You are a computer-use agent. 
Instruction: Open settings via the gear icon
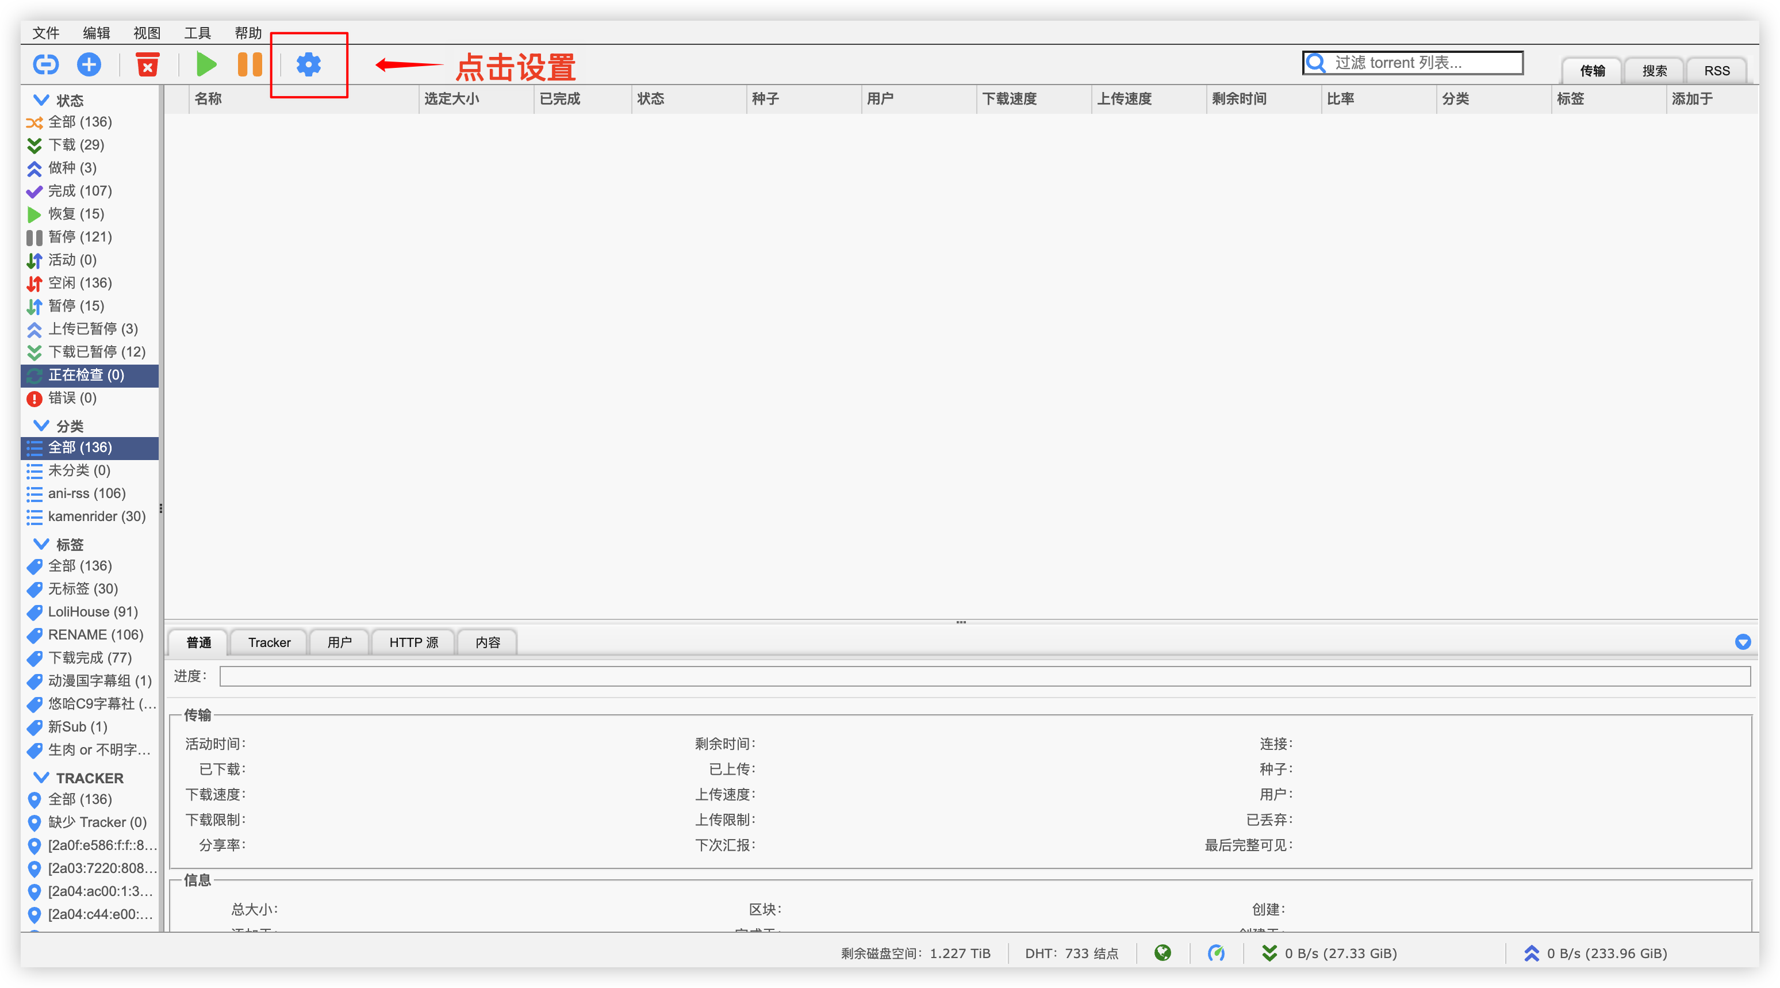[x=309, y=64]
